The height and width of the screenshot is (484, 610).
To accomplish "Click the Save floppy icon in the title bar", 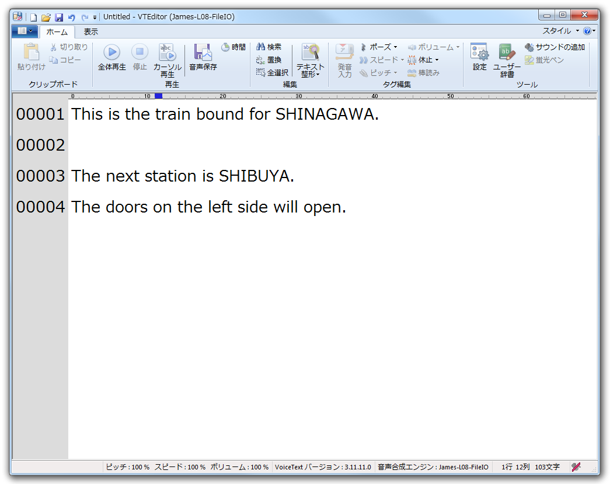I will tap(59, 17).
